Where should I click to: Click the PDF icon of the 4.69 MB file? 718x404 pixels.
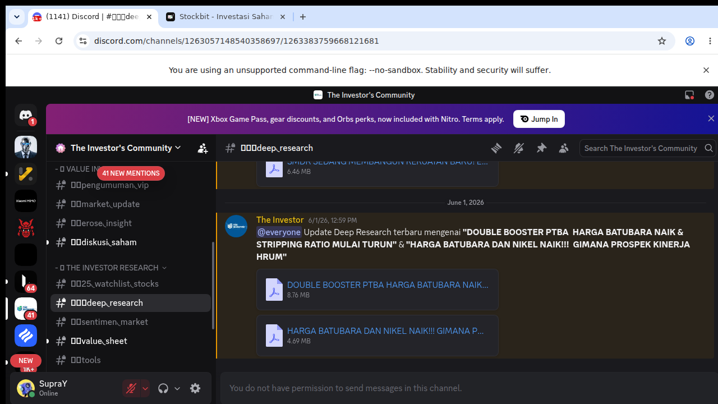(274, 336)
